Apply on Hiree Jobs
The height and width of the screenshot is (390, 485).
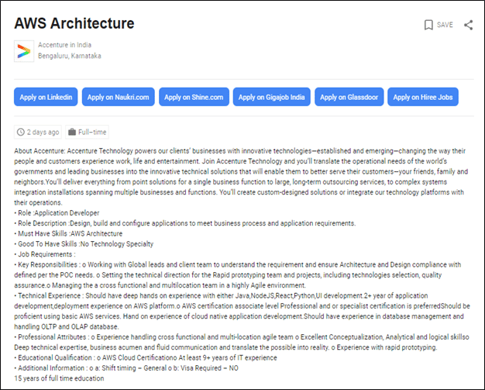click(423, 97)
